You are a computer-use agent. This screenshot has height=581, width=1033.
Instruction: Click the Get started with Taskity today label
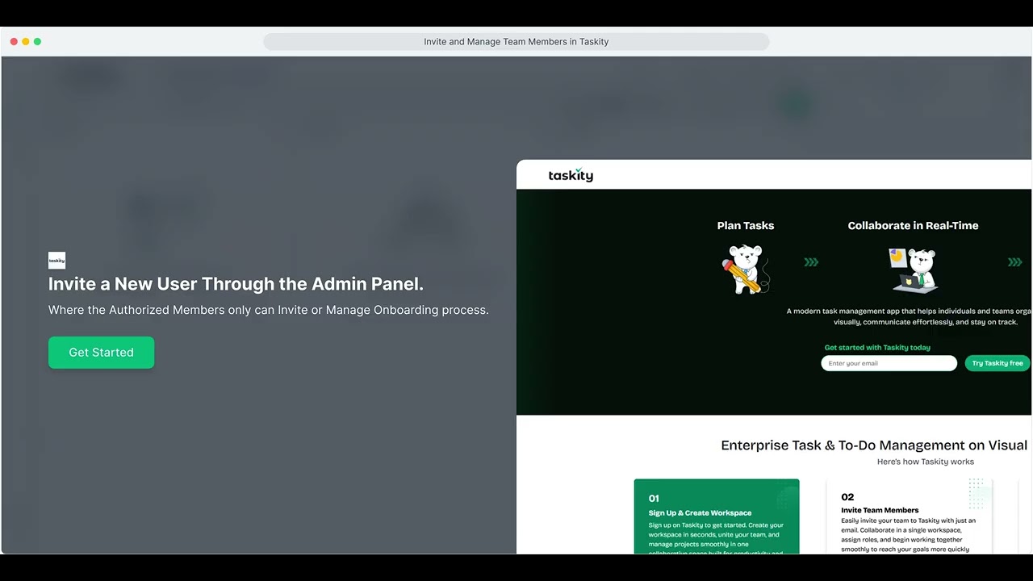(x=876, y=348)
